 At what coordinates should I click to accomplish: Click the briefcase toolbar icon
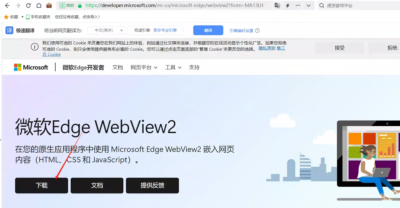point(49,6)
